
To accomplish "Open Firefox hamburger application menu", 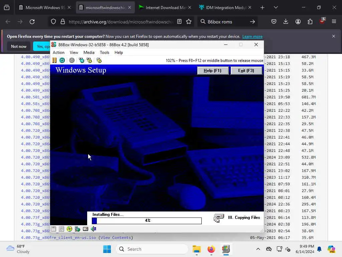I will 334,22.
